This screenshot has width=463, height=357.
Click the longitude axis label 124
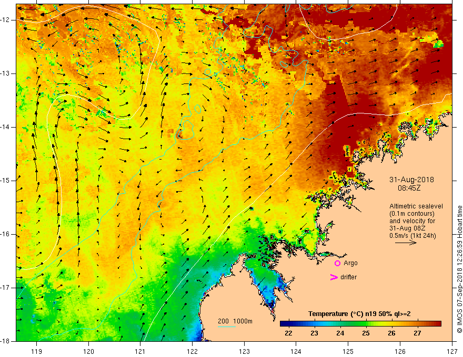pyautogui.click(x=296, y=351)
